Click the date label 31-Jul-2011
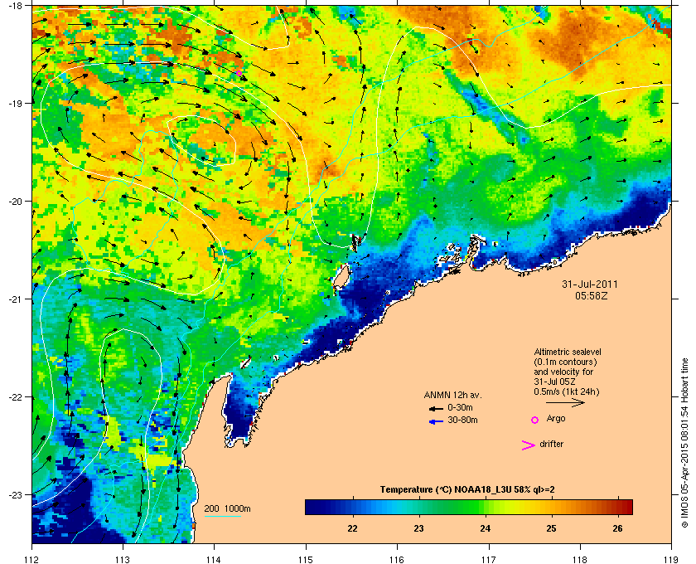 [589, 284]
